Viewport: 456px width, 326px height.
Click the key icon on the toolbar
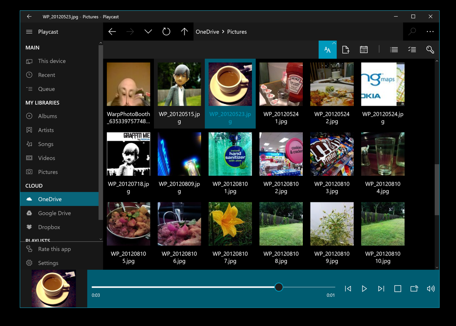430,49
